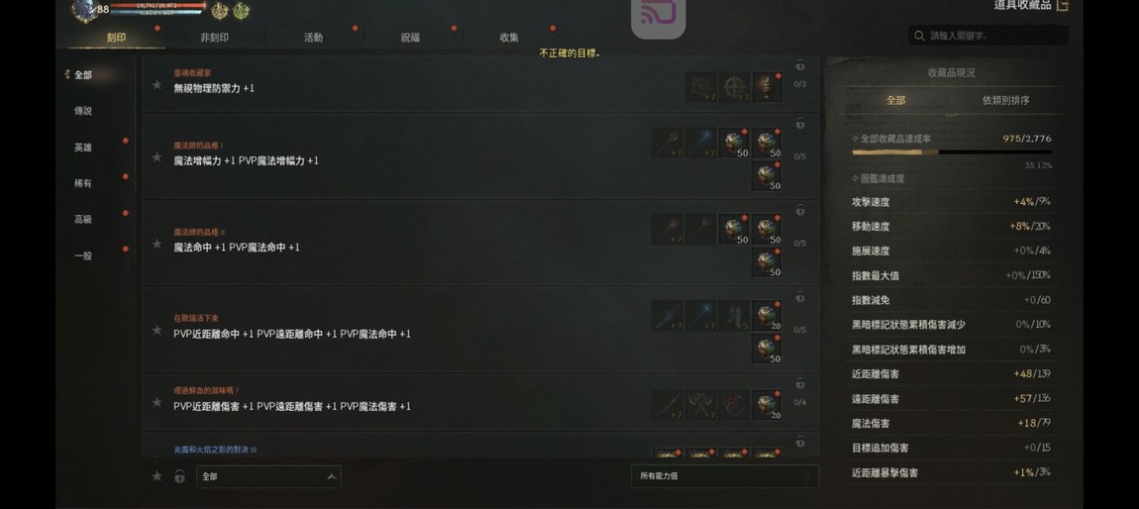Open the 全部 filter dropdown

coord(268,476)
